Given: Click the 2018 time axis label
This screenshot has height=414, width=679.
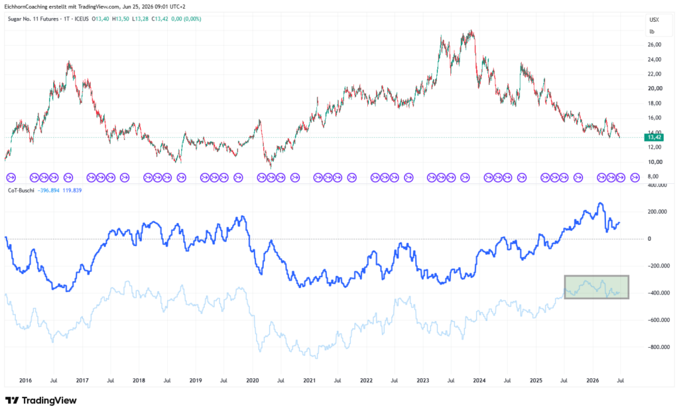Looking at the screenshot, I should click(x=139, y=381).
